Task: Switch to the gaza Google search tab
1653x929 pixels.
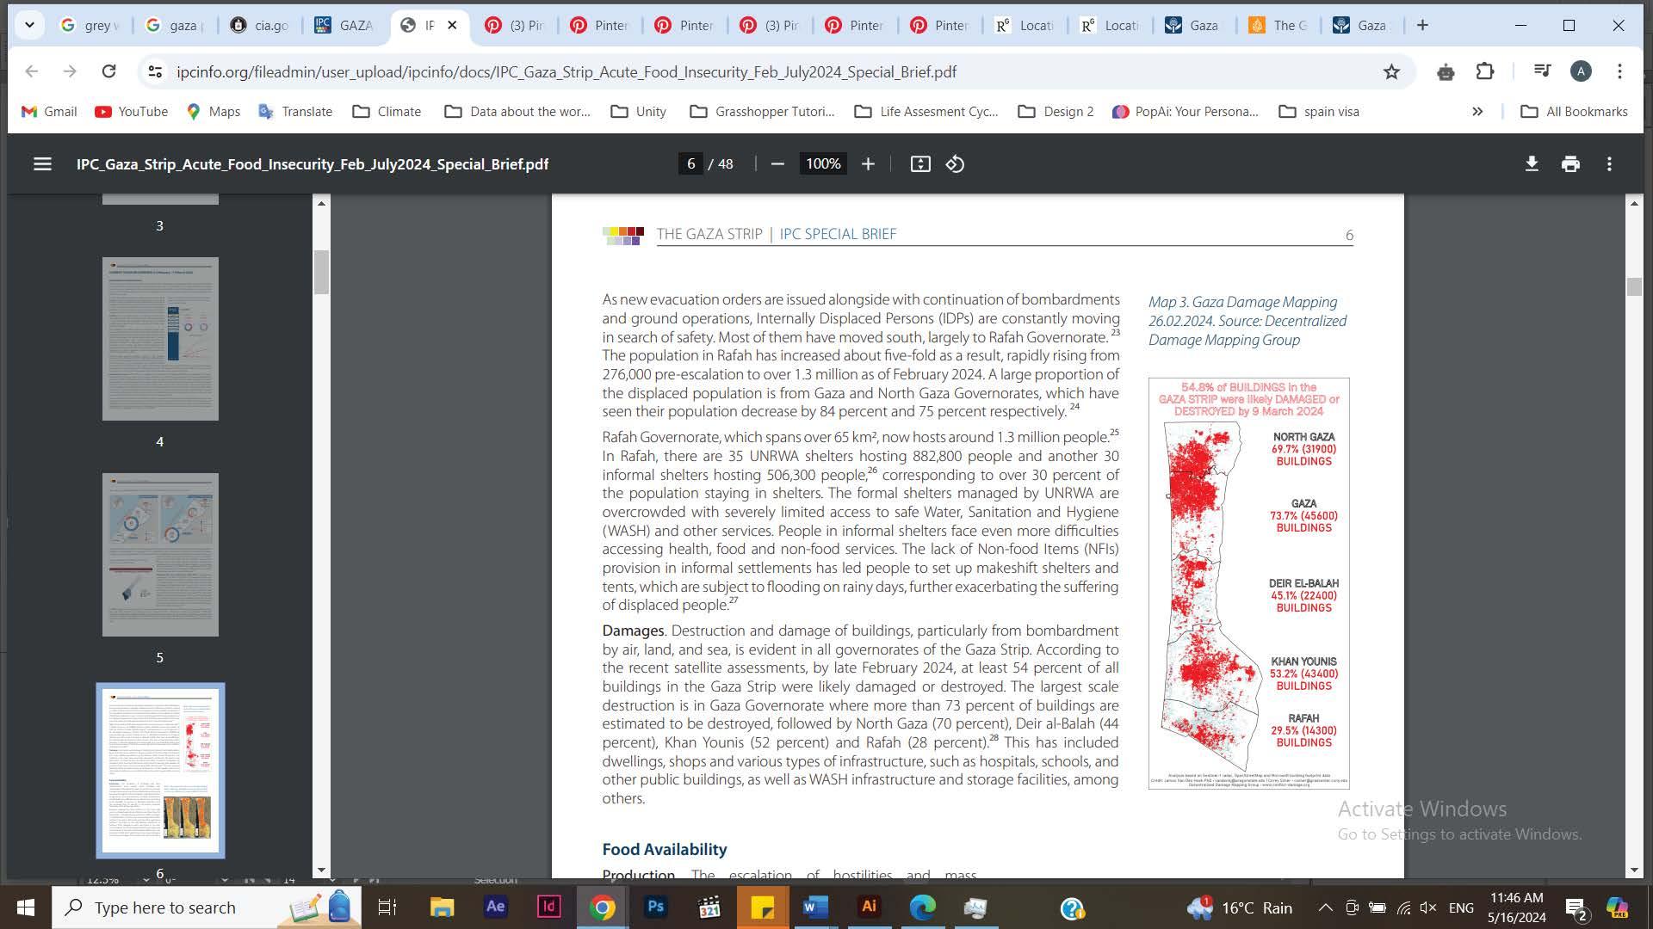Action: (x=176, y=25)
